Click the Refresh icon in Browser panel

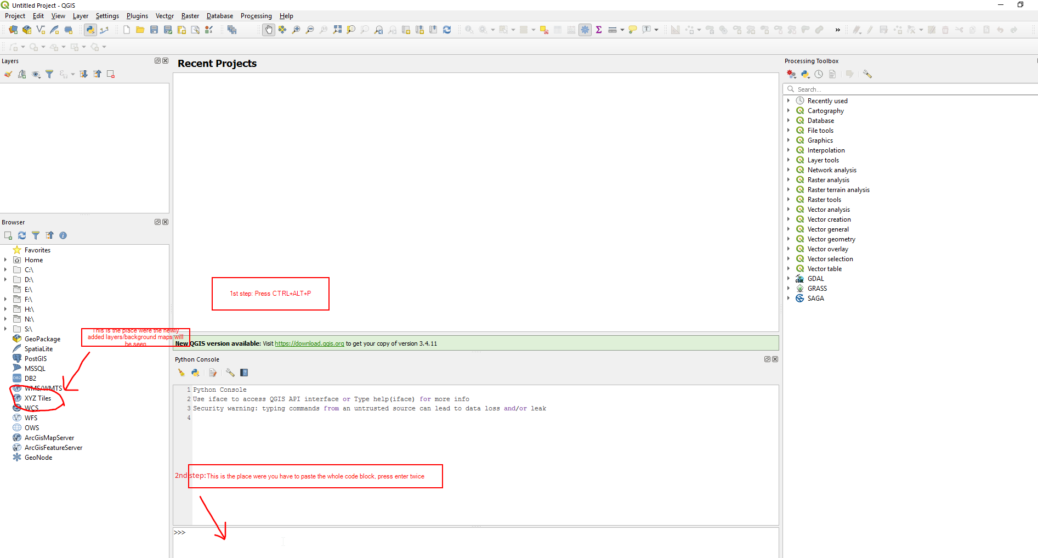(x=22, y=235)
